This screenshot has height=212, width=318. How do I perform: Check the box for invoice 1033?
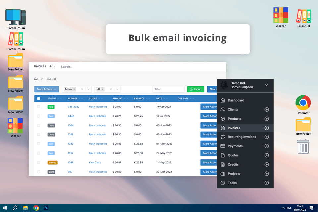tap(38, 144)
